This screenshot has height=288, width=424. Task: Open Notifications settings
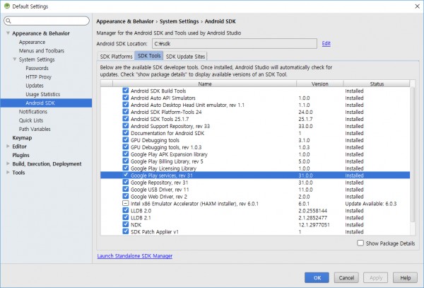[x=33, y=112]
